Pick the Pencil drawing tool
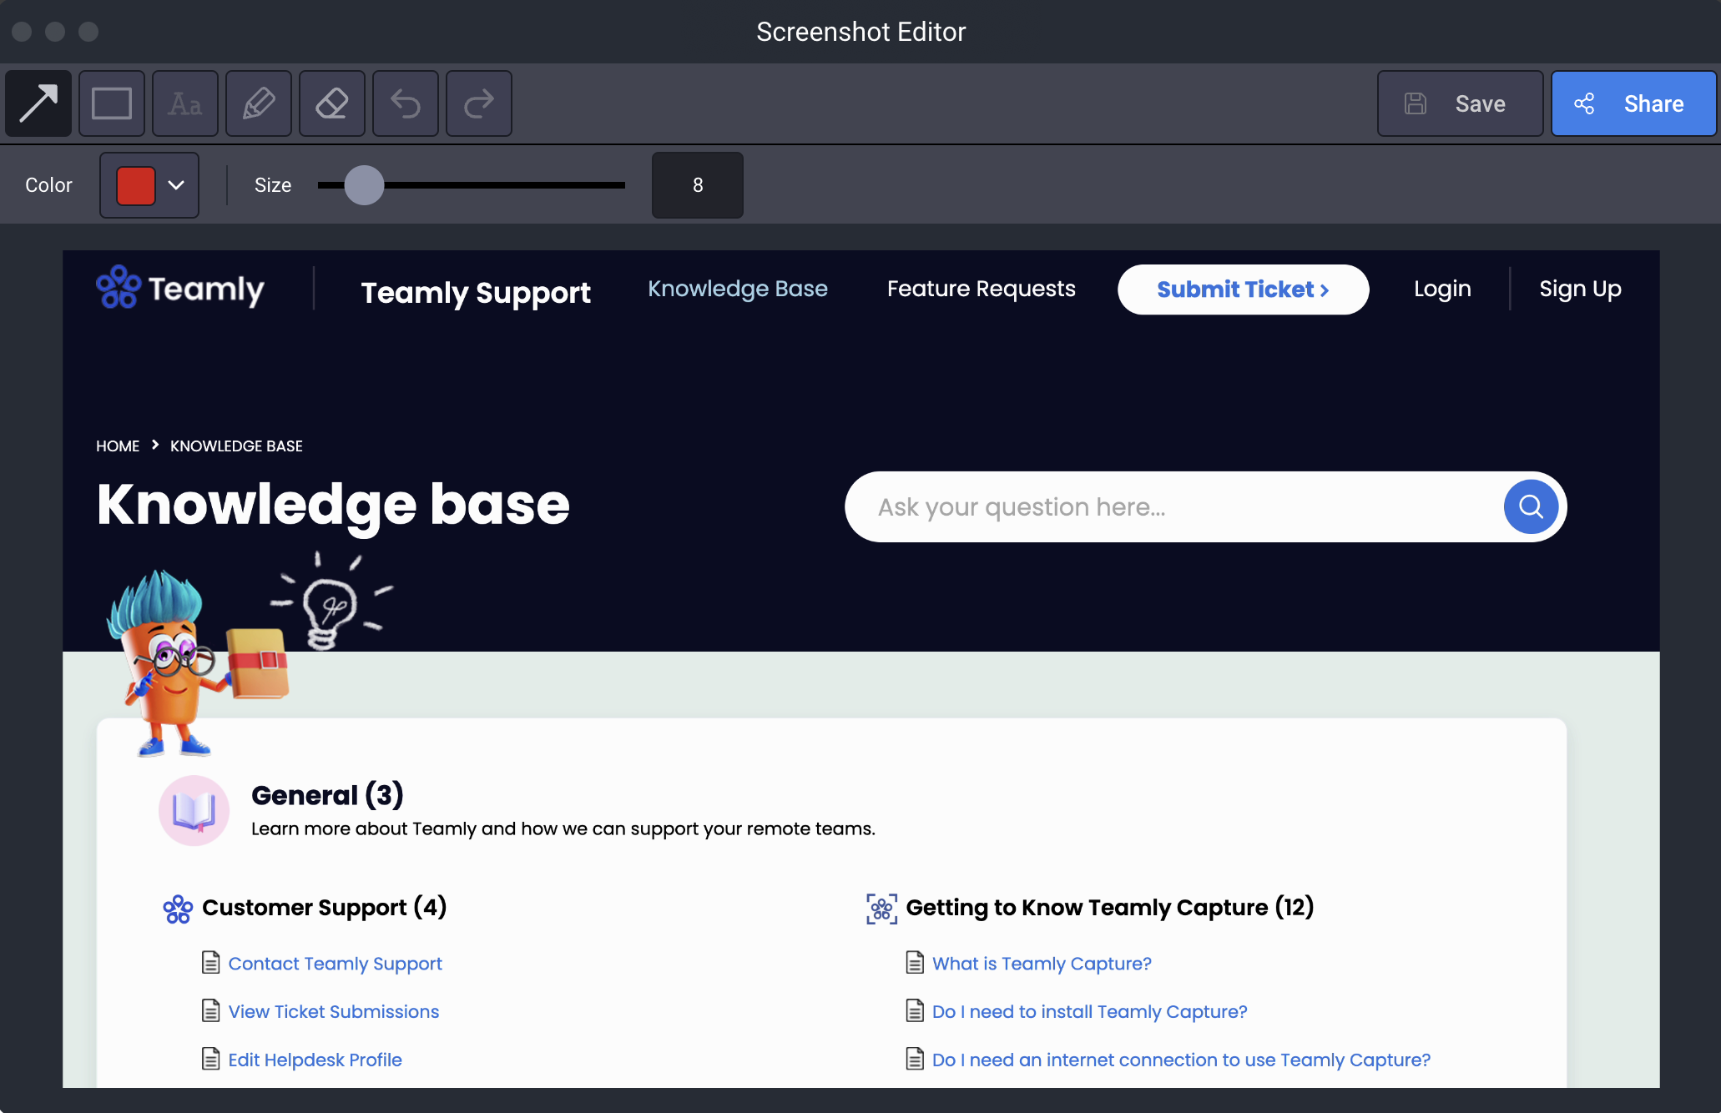This screenshot has height=1113, width=1721. (x=259, y=103)
